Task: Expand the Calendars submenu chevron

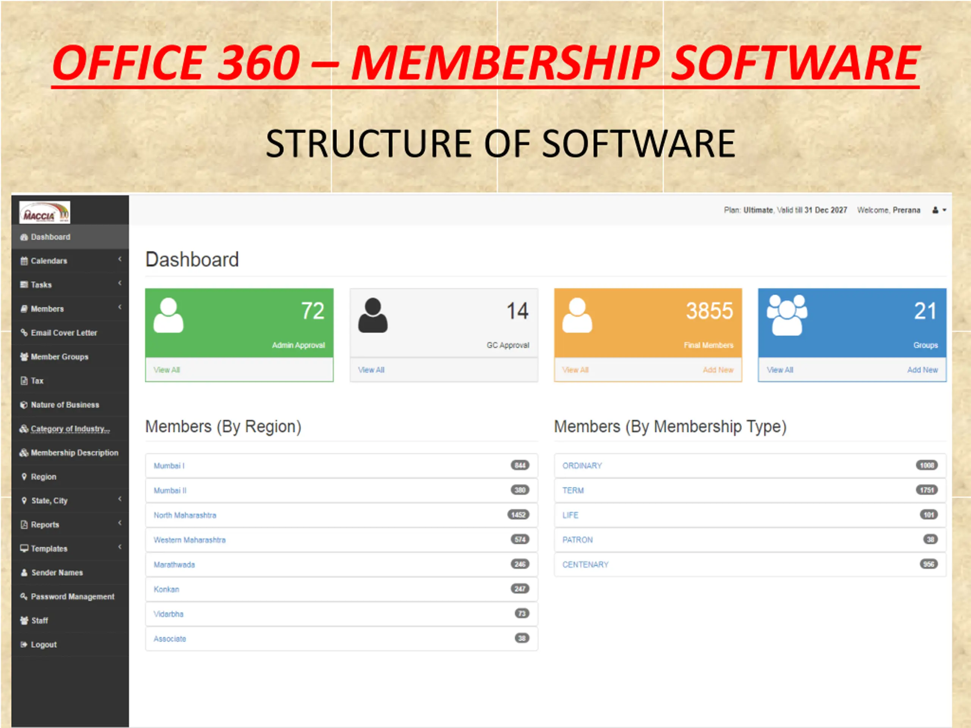Action: [x=120, y=260]
